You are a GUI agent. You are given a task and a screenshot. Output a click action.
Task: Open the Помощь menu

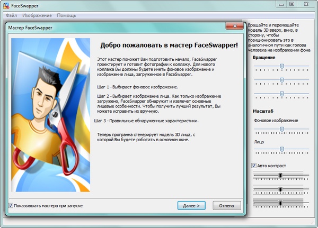pos(66,16)
